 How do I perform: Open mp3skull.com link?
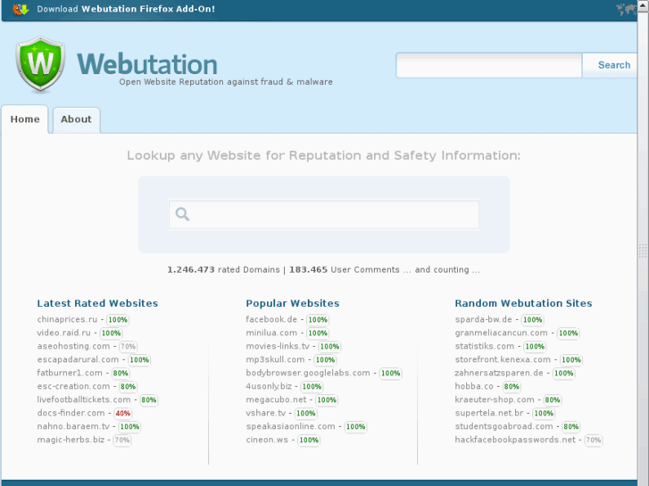tap(275, 359)
